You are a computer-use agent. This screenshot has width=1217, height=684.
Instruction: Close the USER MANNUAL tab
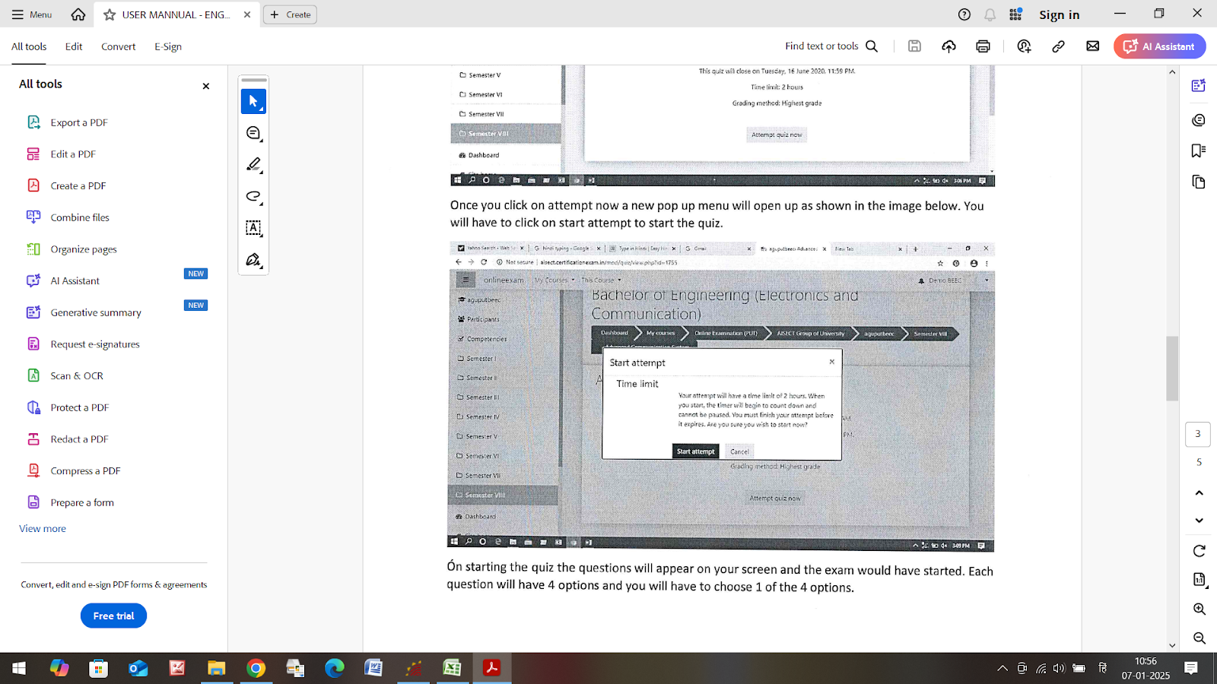[247, 14]
